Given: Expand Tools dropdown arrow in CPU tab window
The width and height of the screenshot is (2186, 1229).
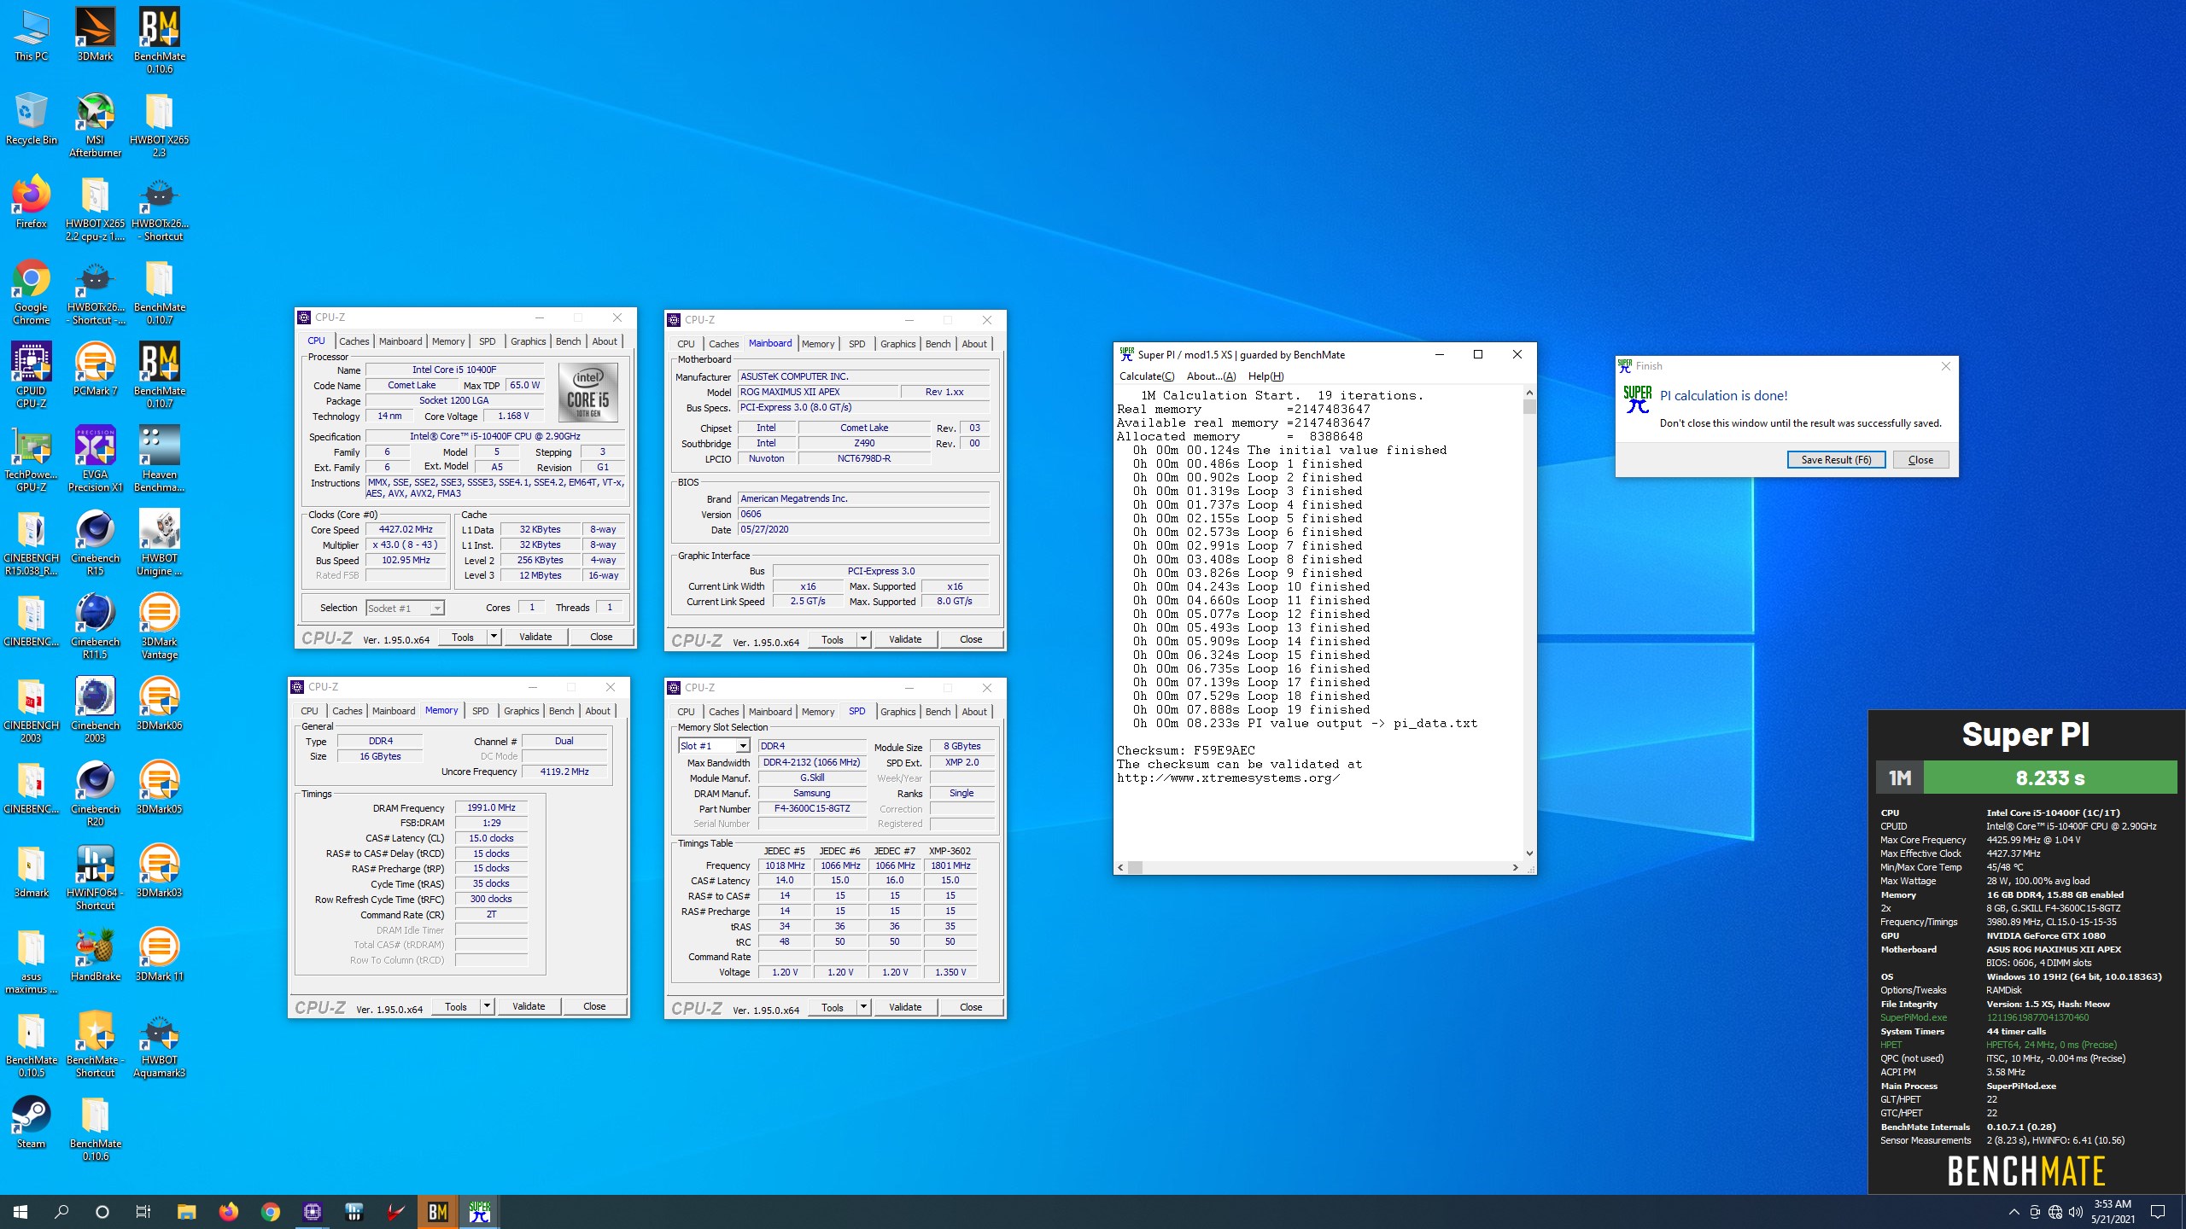Looking at the screenshot, I should (494, 637).
